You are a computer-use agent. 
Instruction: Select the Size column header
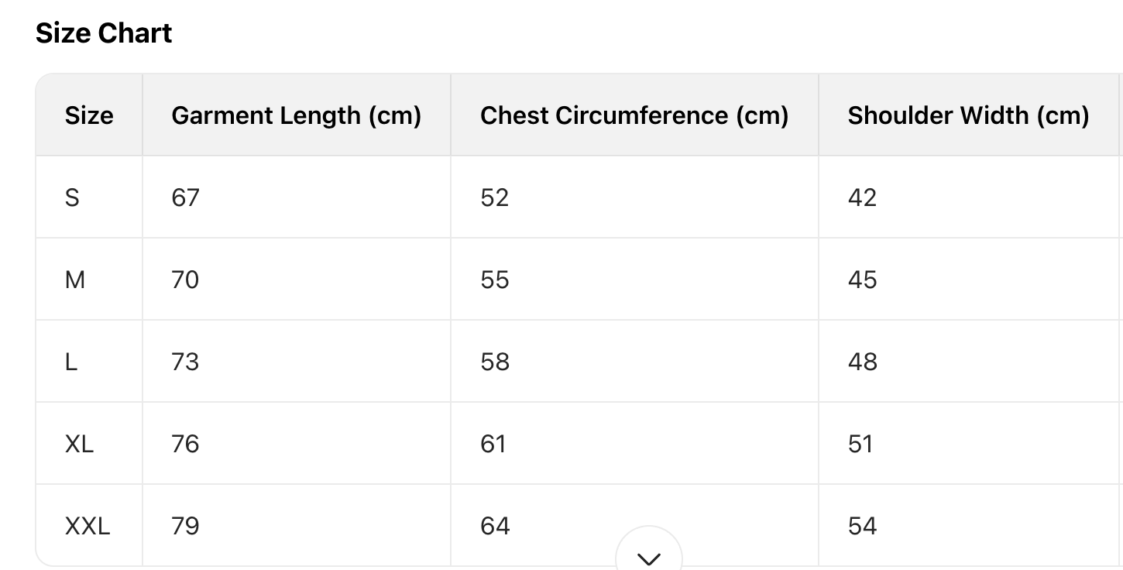(89, 115)
